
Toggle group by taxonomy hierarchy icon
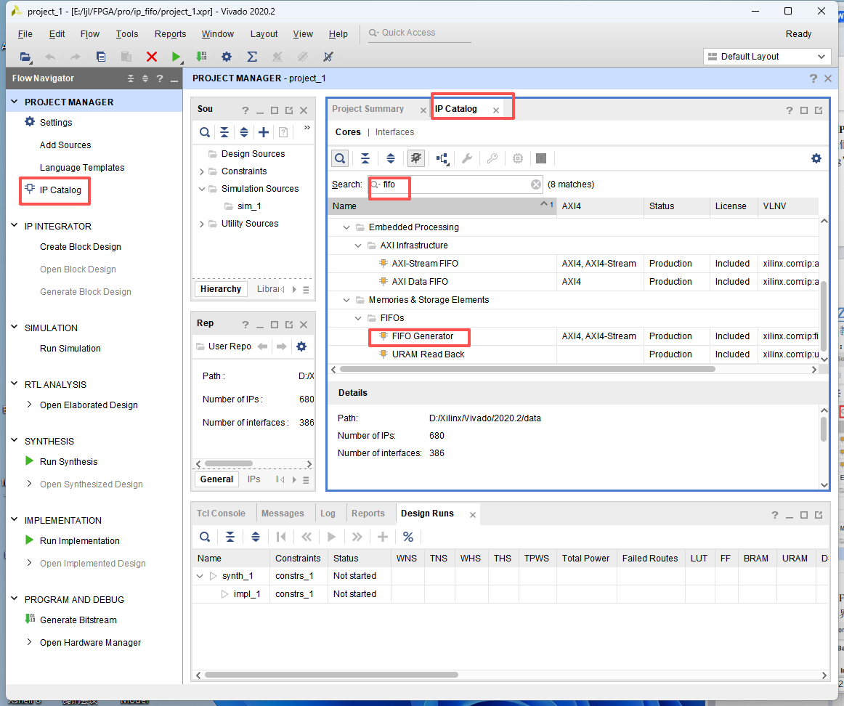[442, 158]
